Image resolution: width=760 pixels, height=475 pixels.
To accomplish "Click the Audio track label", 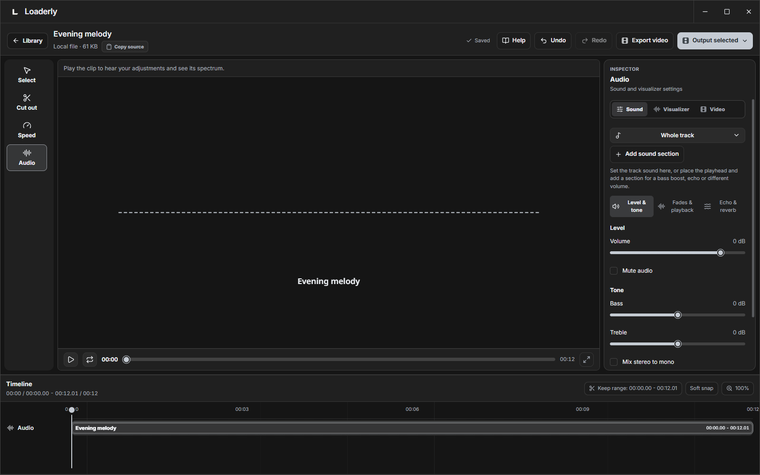I will (20, 428).
